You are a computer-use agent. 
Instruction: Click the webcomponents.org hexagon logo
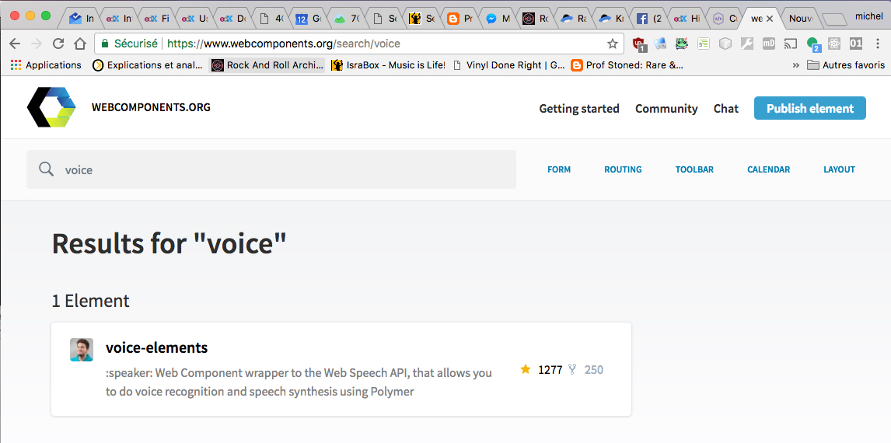click(x=52, y=106)
